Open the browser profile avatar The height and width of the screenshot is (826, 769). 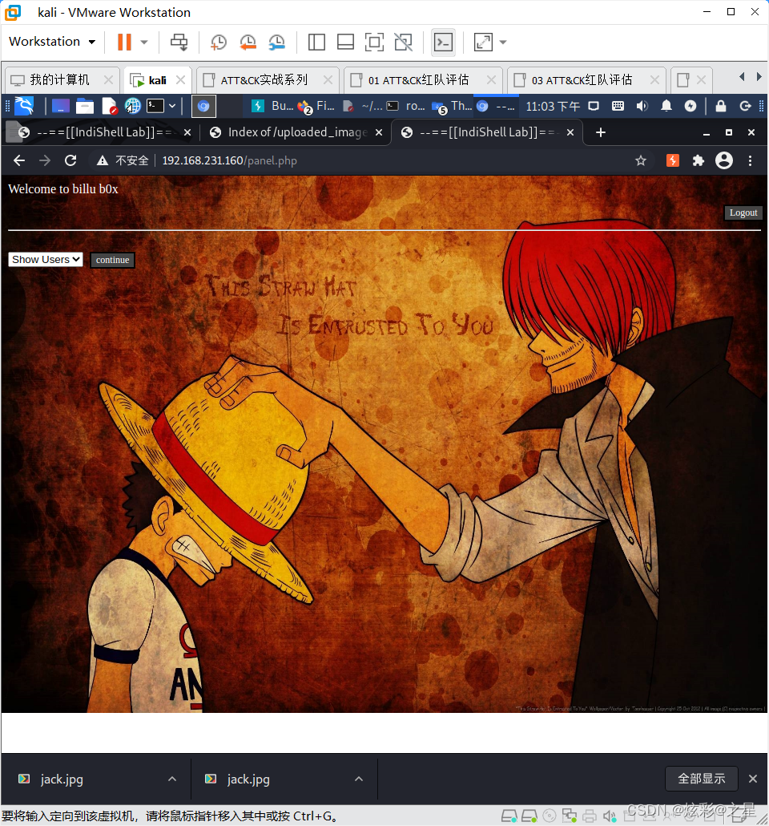(x=724, y=160)
